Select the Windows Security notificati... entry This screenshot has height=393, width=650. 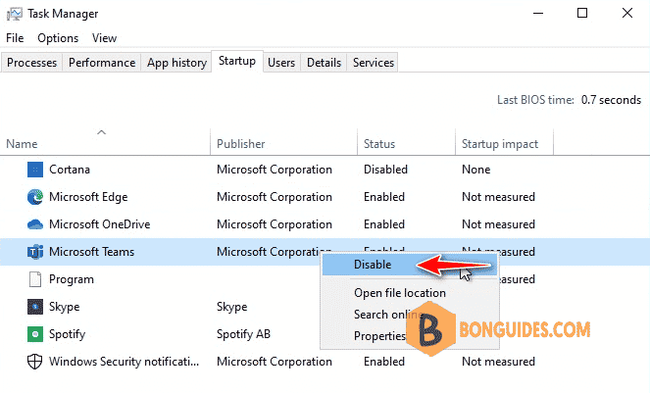coord(124,362)
